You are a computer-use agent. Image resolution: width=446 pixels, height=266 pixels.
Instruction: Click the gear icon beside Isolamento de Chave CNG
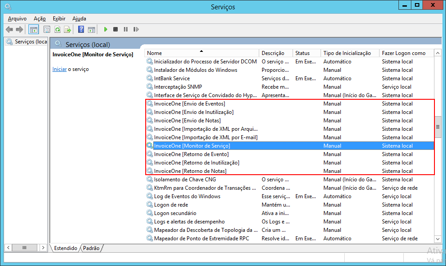click(x=150, y=180)
